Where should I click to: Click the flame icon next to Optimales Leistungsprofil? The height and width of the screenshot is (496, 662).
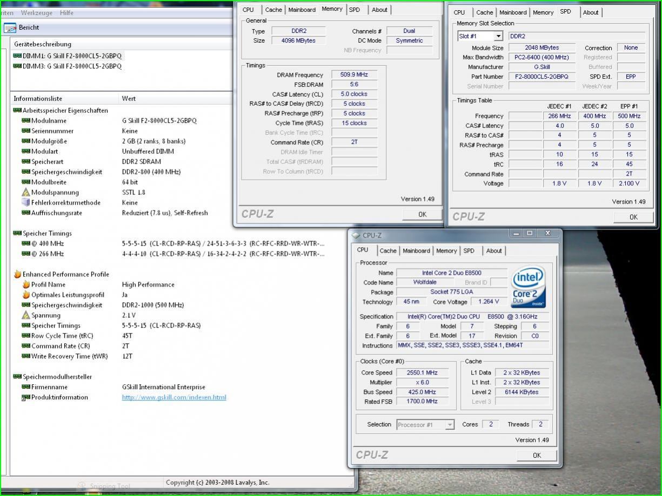26,295
